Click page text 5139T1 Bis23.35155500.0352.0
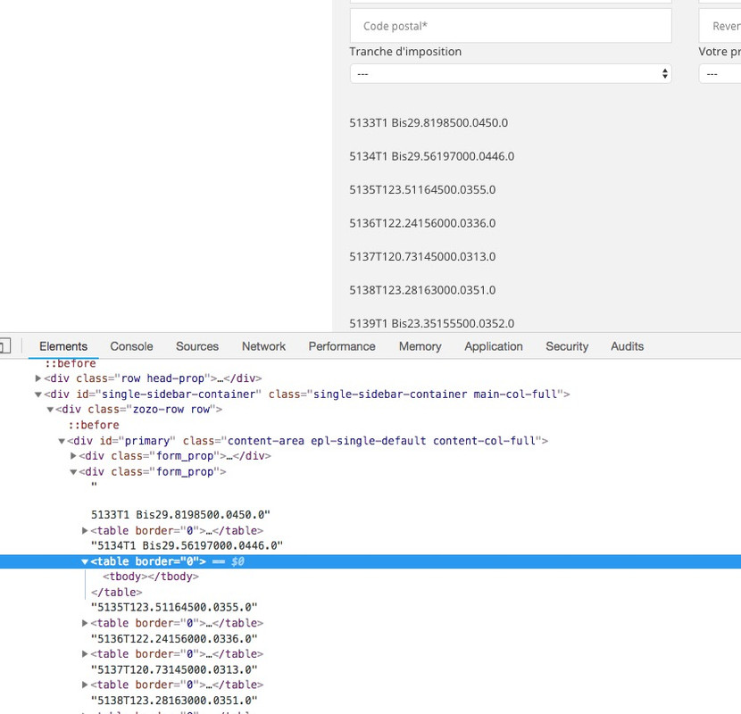The image size is (741, 714). [431, 324]
